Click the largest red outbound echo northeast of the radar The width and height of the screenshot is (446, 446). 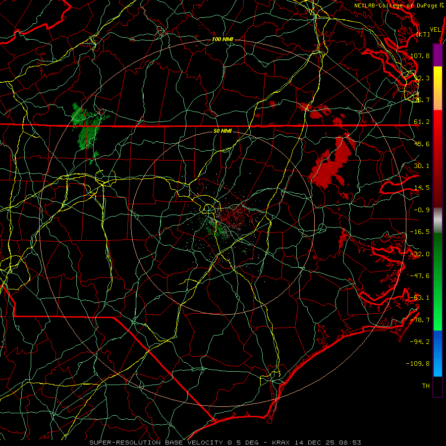coord(332,164)
